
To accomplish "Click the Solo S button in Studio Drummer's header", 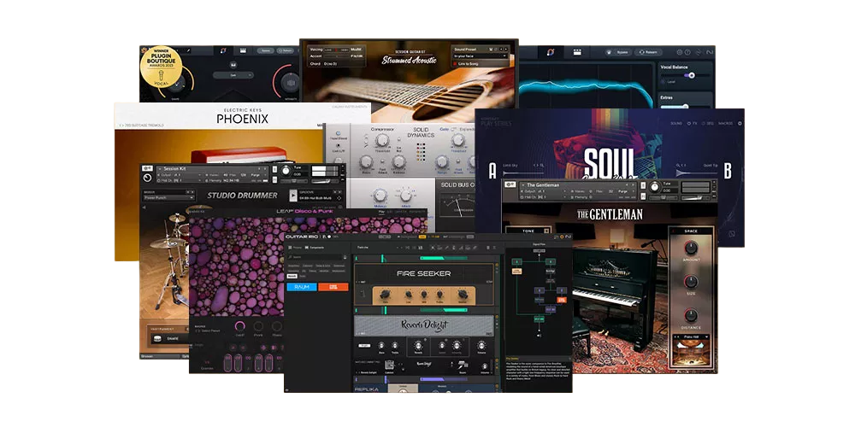I will pyautogui.click(x=274, y=169).
